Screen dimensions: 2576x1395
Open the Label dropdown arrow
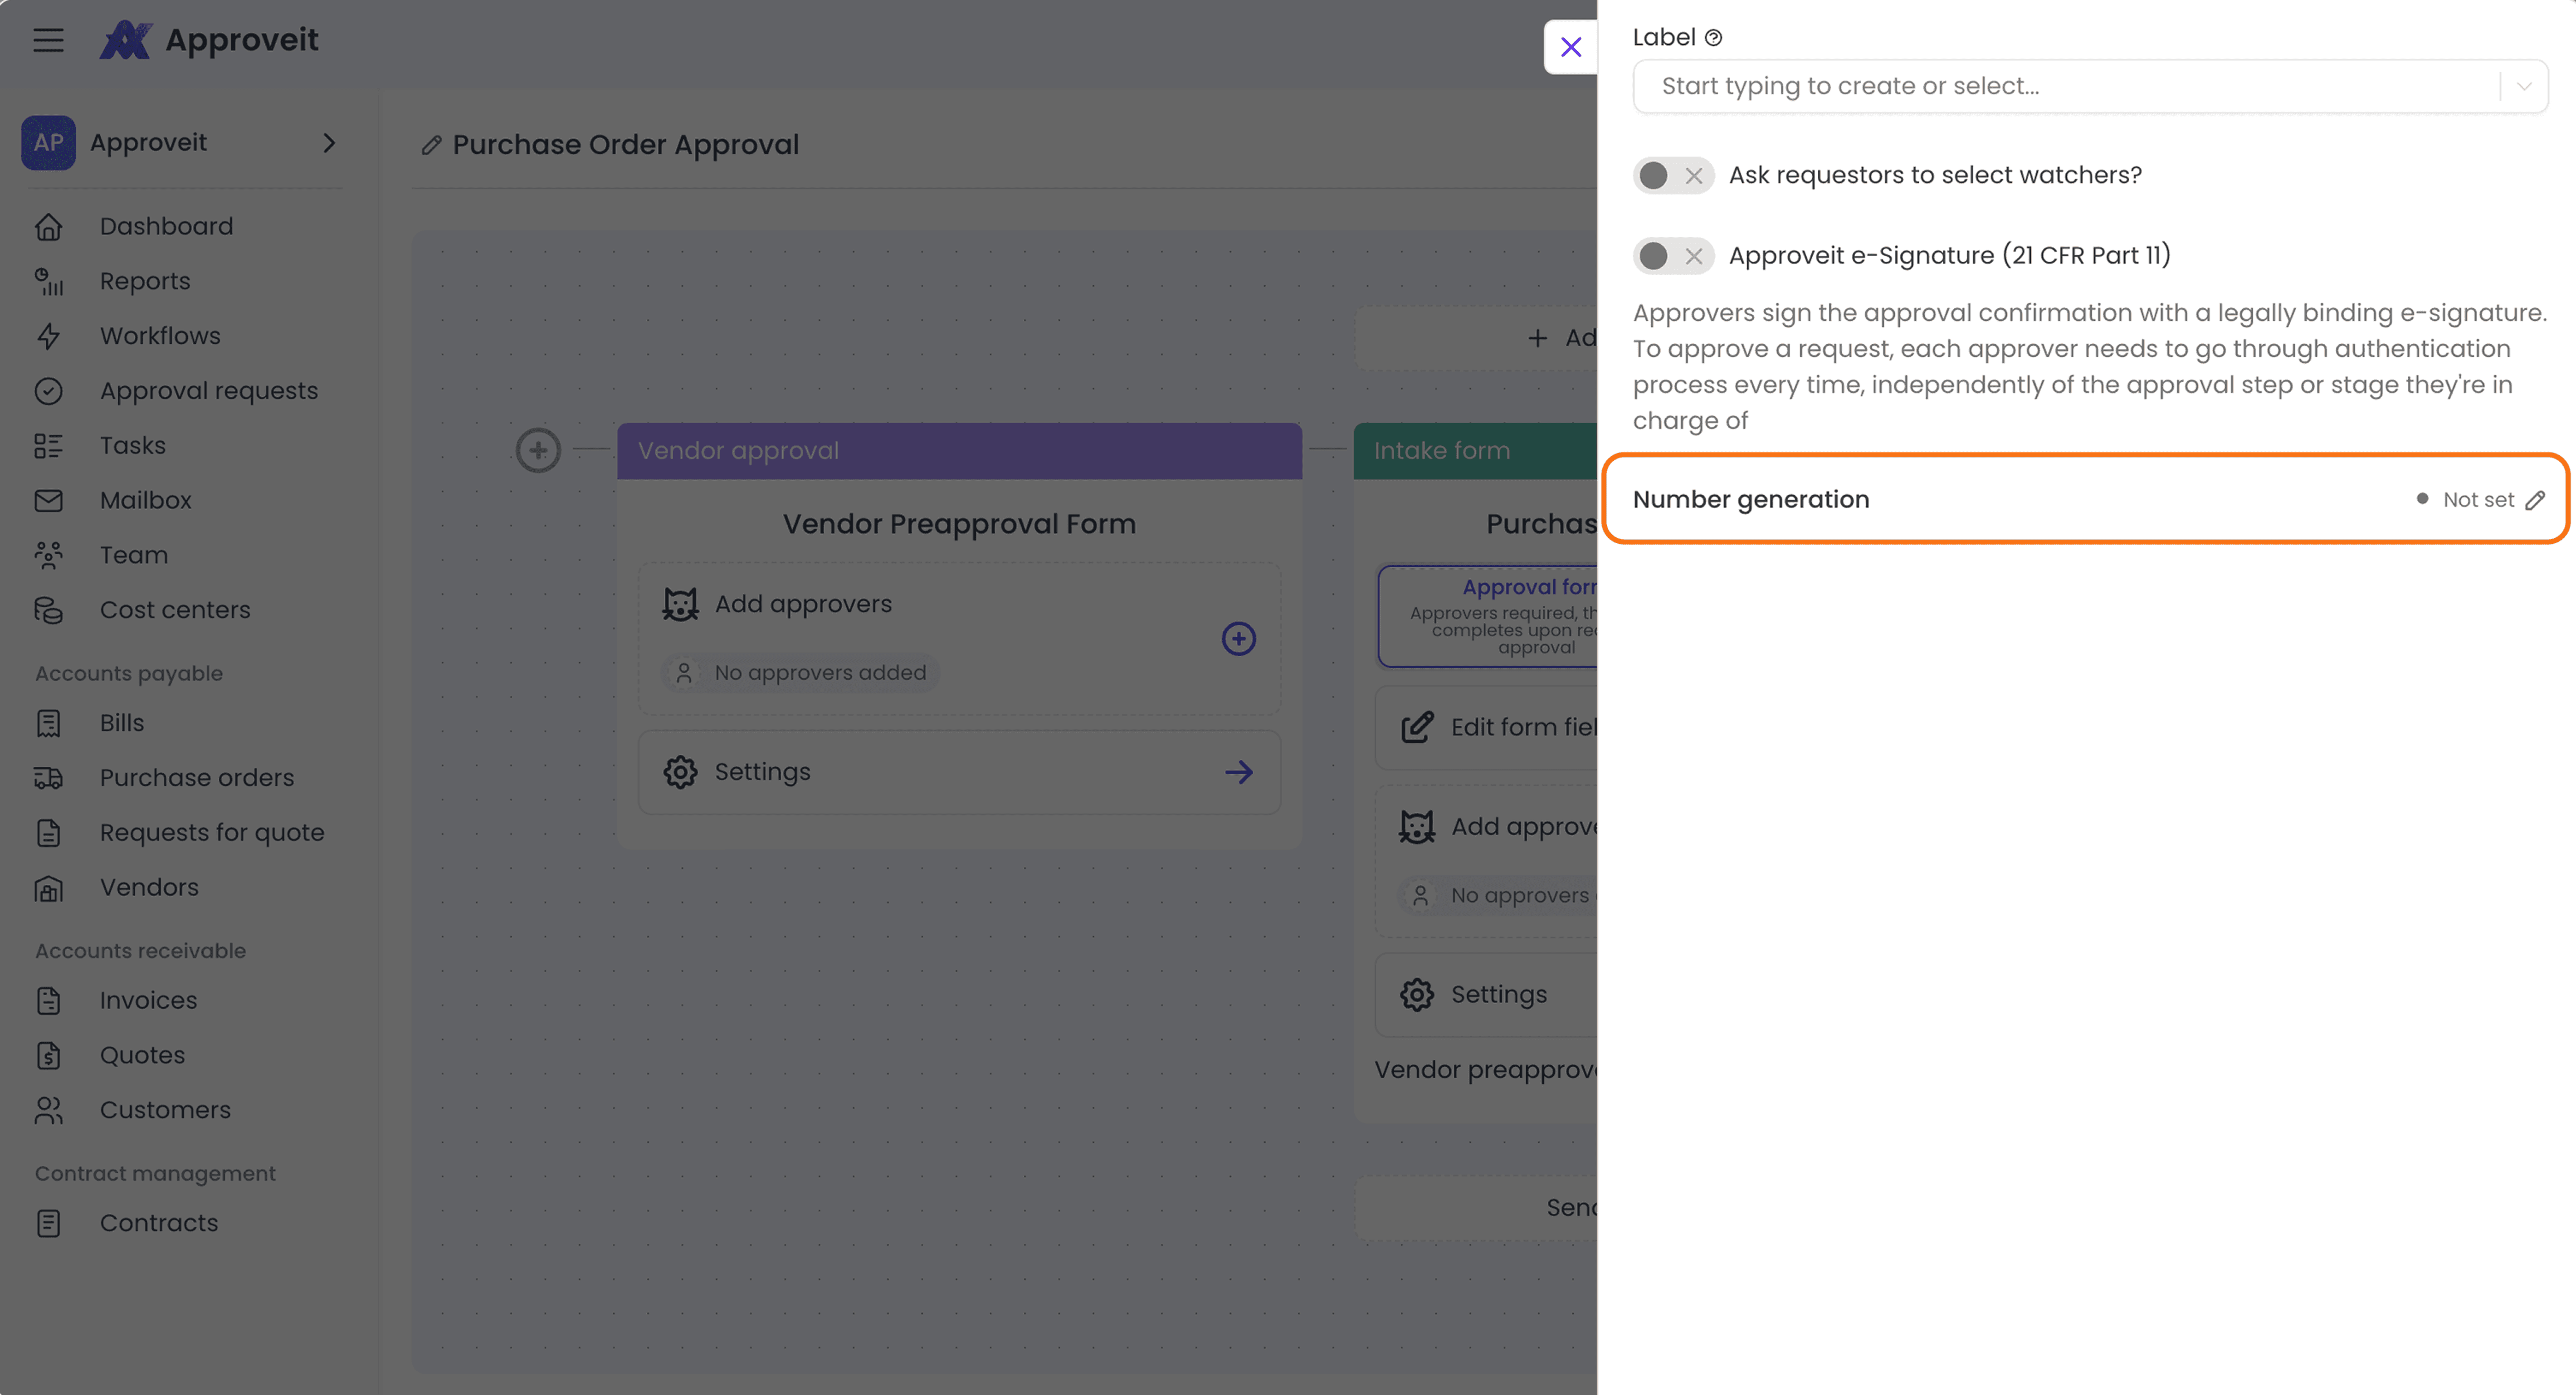click(2524, 86)
